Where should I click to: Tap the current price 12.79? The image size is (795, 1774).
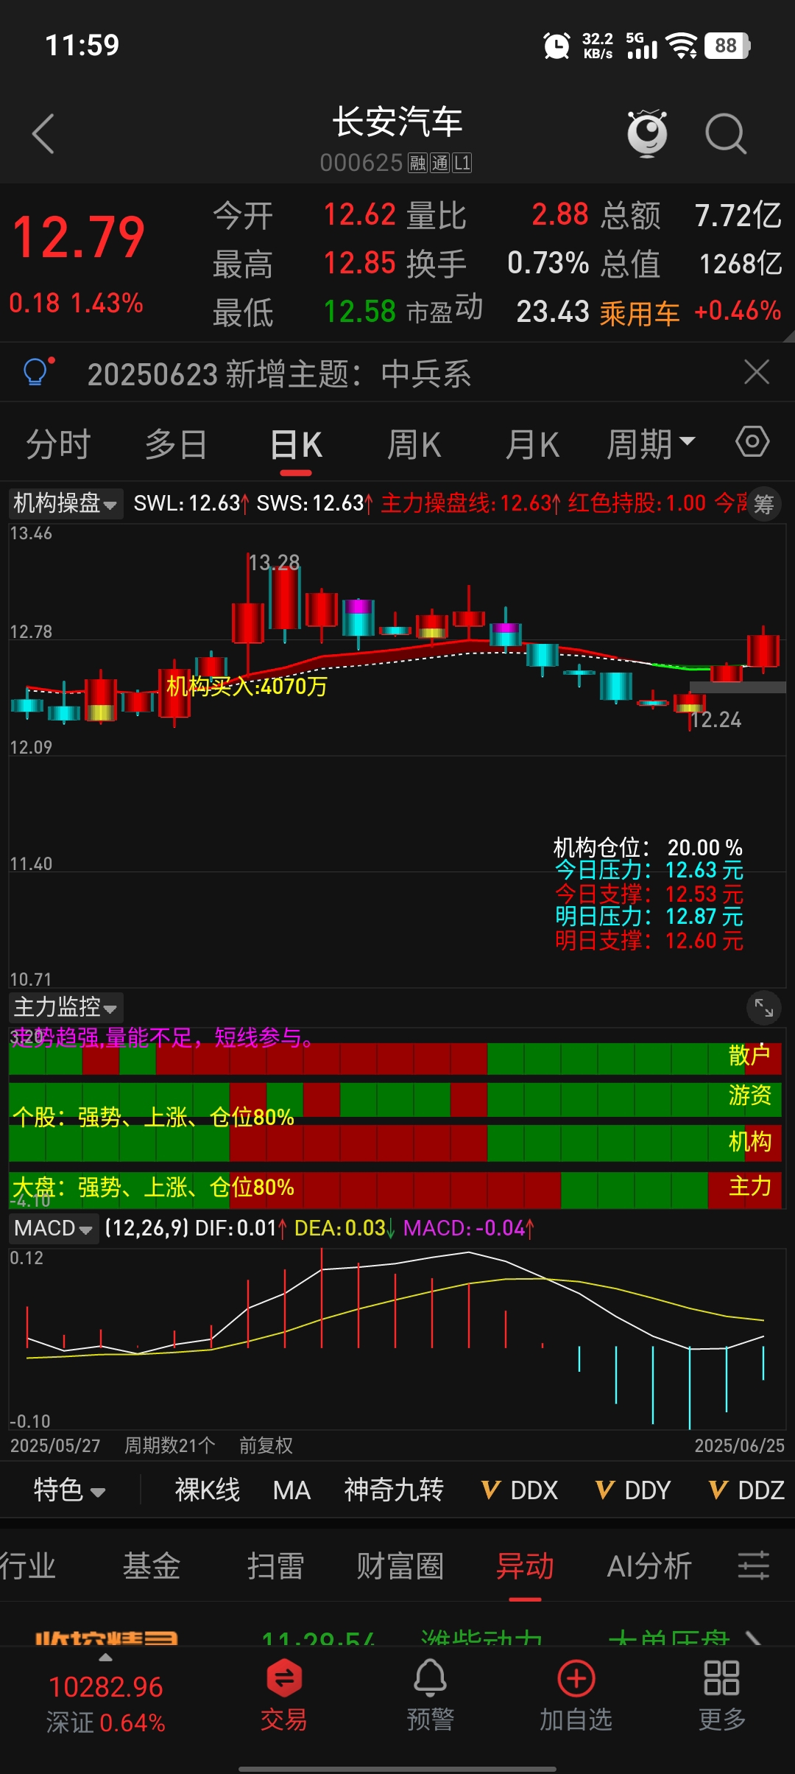79,237
